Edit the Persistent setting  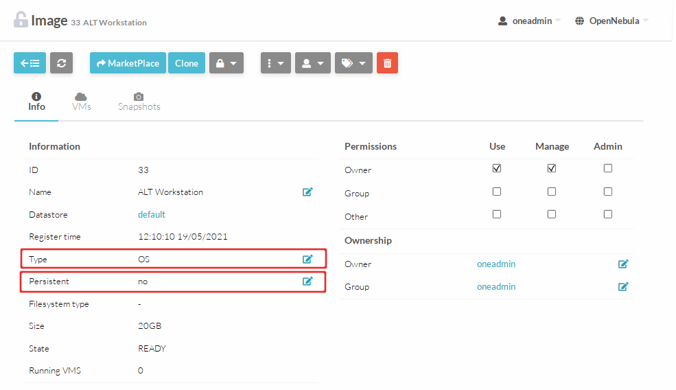tap(307, 282)
